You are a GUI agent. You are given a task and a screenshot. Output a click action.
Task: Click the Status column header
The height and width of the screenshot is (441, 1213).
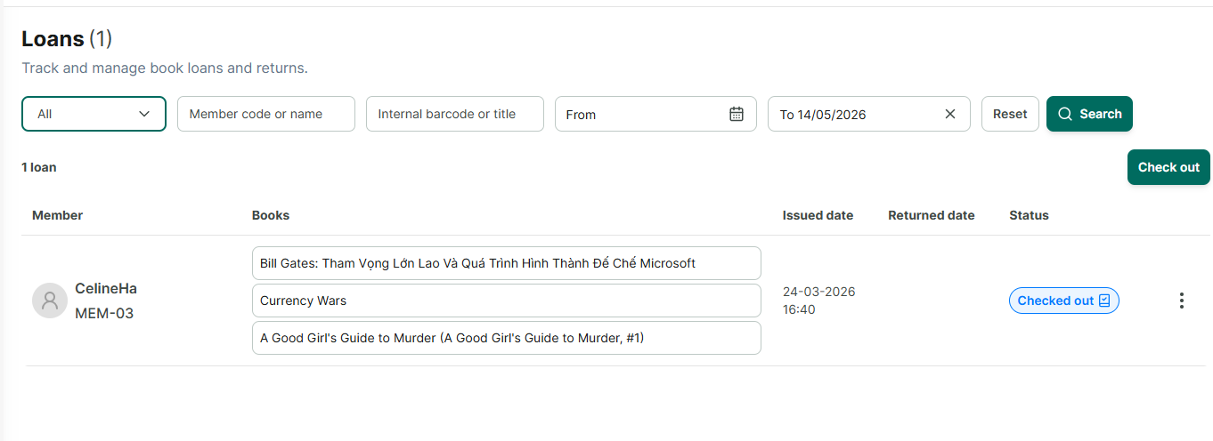[1029, 215]
